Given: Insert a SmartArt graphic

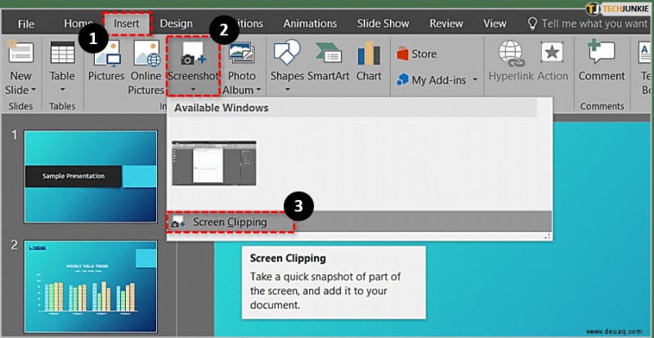Looking at the screenshot, I should (x=329, y=61).
